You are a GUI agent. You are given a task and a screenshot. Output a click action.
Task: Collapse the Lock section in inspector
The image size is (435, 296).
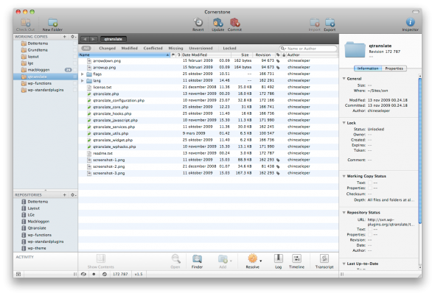(x=344, y=123)
